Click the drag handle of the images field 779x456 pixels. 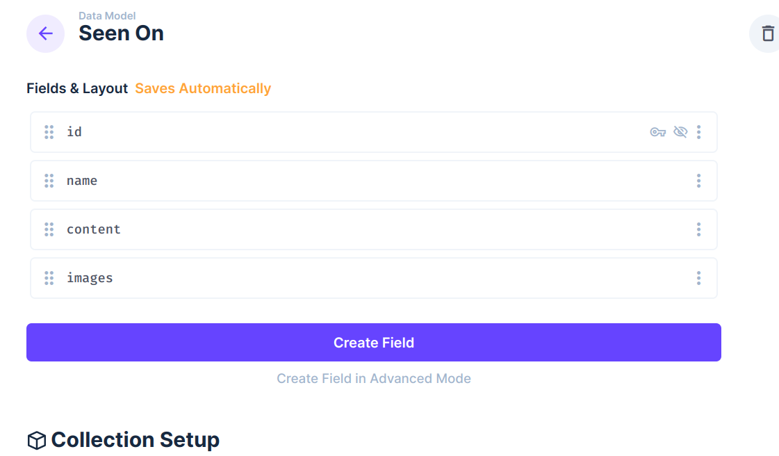49,277
